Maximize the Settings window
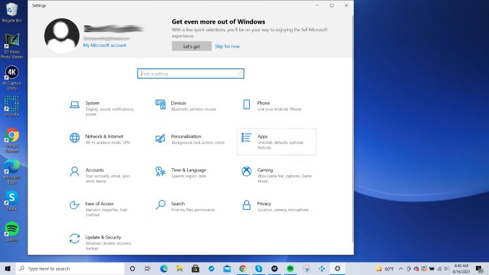 tap(332, 5)
